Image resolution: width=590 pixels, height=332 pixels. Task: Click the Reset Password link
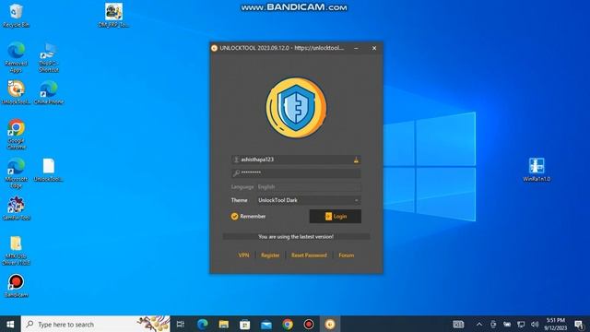[309, 255]
